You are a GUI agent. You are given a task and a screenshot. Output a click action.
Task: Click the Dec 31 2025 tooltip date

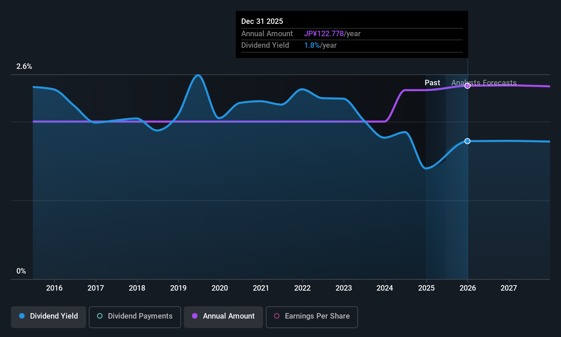click(x=262, y=21)
